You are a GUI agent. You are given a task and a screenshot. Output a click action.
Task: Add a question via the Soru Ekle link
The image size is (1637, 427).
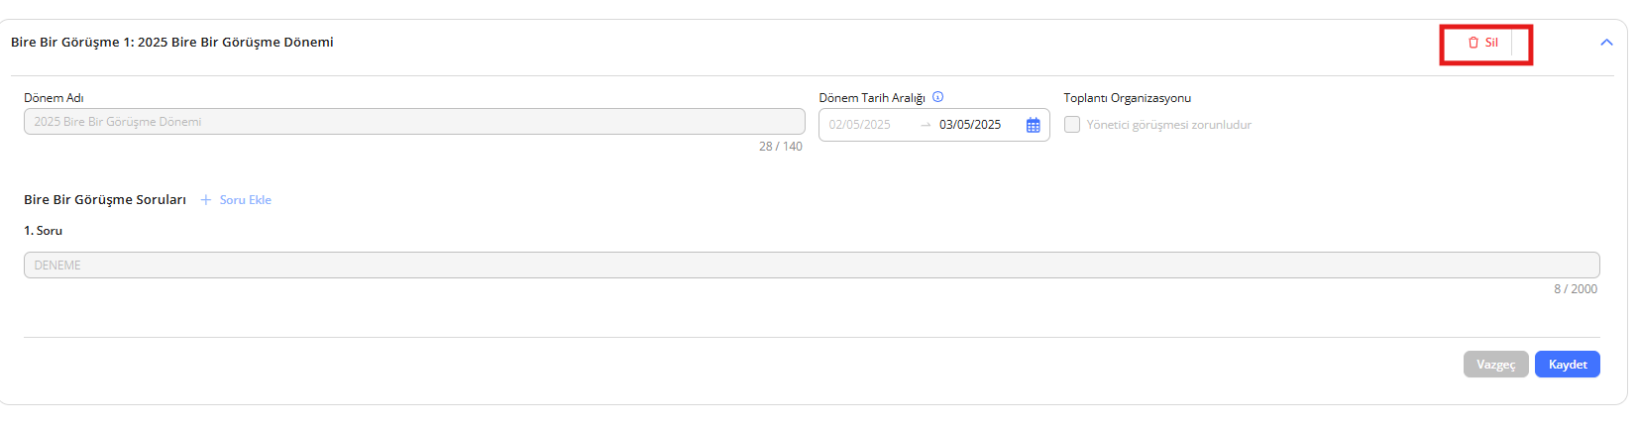point(245,200)
